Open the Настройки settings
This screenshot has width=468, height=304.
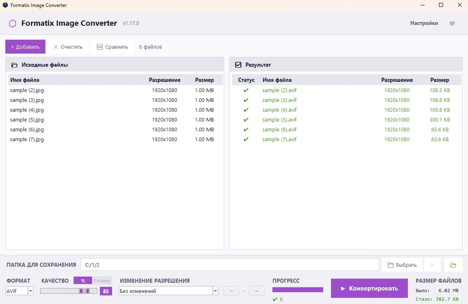point(424,23)
